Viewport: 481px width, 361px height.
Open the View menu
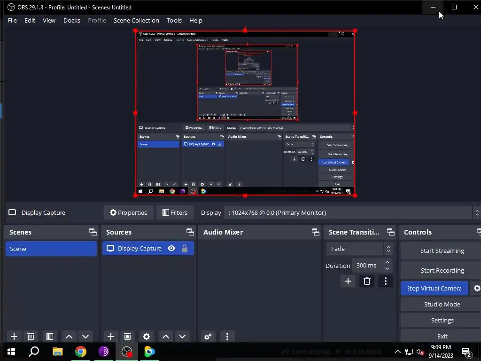point(49,20)
